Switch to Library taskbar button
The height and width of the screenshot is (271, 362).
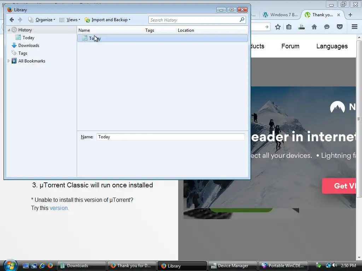click(x=182, y=266)
